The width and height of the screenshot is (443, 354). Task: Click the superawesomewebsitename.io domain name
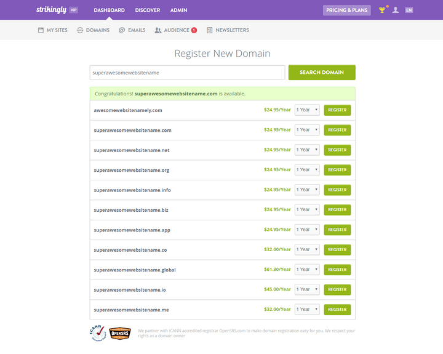[130, 290]
